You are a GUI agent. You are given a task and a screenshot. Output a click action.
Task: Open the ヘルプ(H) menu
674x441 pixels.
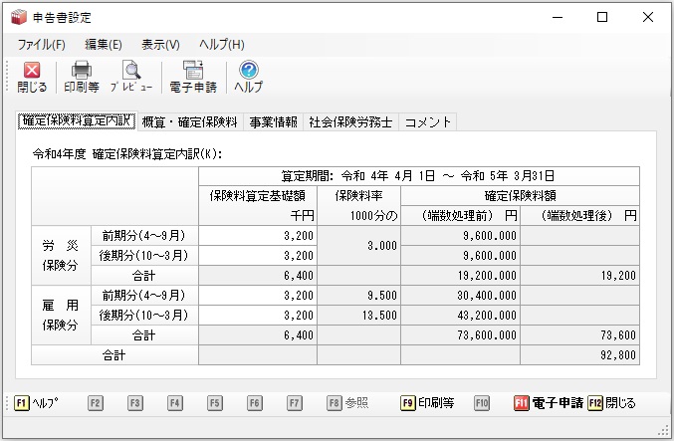(222, 44)
